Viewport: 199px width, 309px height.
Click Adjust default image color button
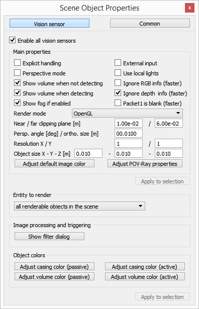click(x=54, y=164)
